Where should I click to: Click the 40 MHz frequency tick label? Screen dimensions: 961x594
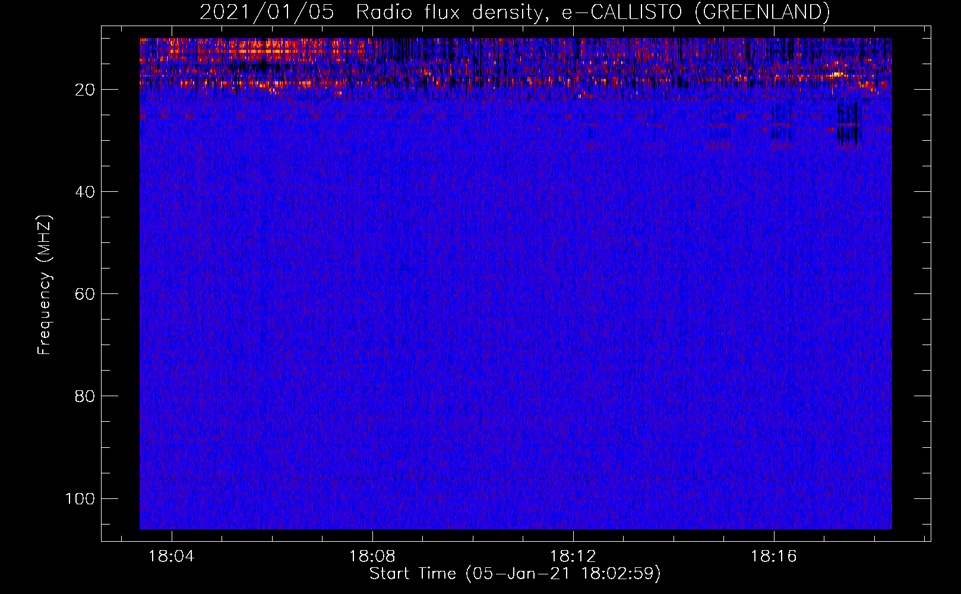pos(85,192)
